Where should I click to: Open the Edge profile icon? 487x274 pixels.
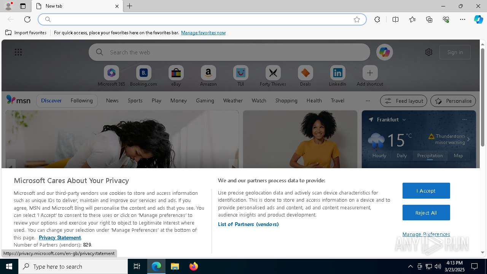(8, 6)
